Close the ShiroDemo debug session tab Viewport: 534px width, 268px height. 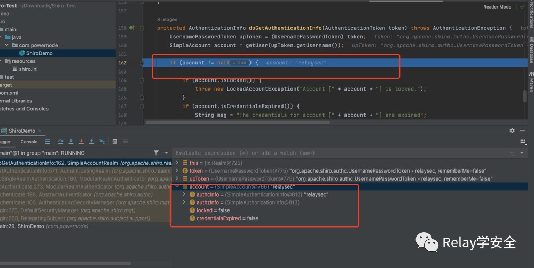coord(40,131)
